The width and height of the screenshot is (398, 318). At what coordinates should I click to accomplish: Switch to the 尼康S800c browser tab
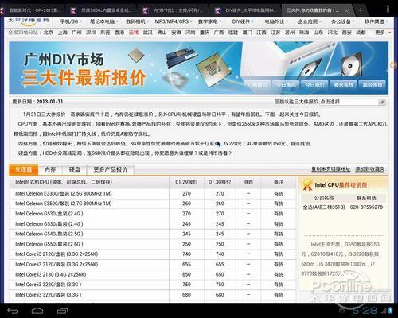tap(102, 10)
